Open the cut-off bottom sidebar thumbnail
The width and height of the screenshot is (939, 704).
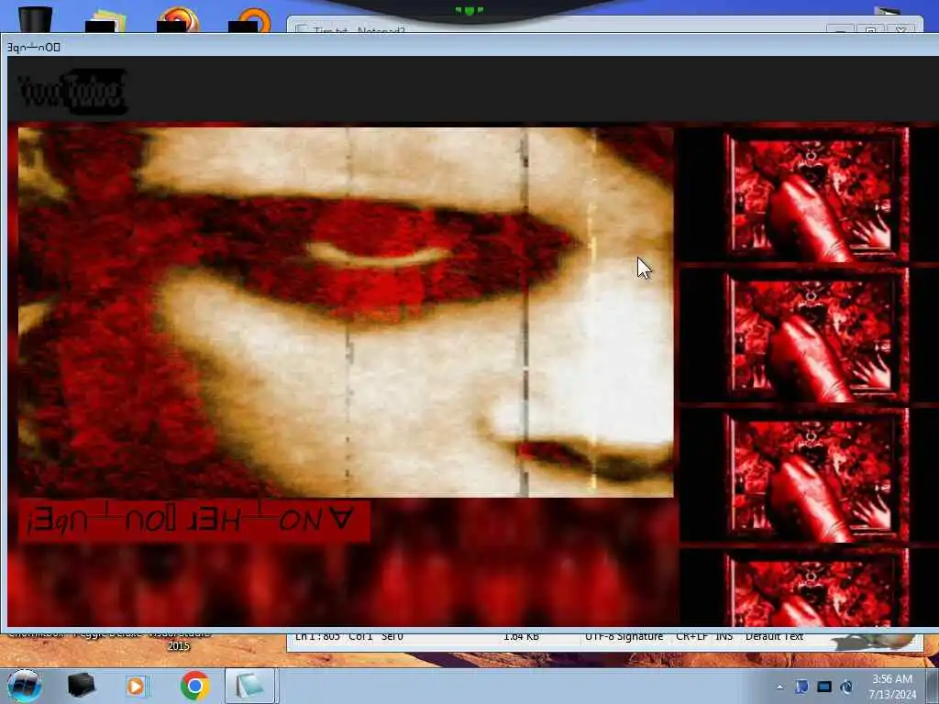(x=815, y=588)
